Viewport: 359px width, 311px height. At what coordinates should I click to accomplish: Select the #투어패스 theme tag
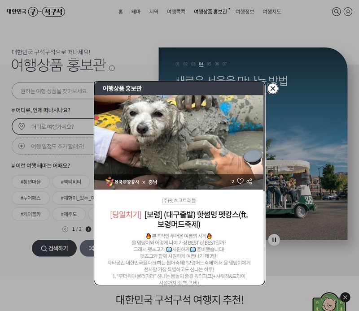[x=31, y=198]
